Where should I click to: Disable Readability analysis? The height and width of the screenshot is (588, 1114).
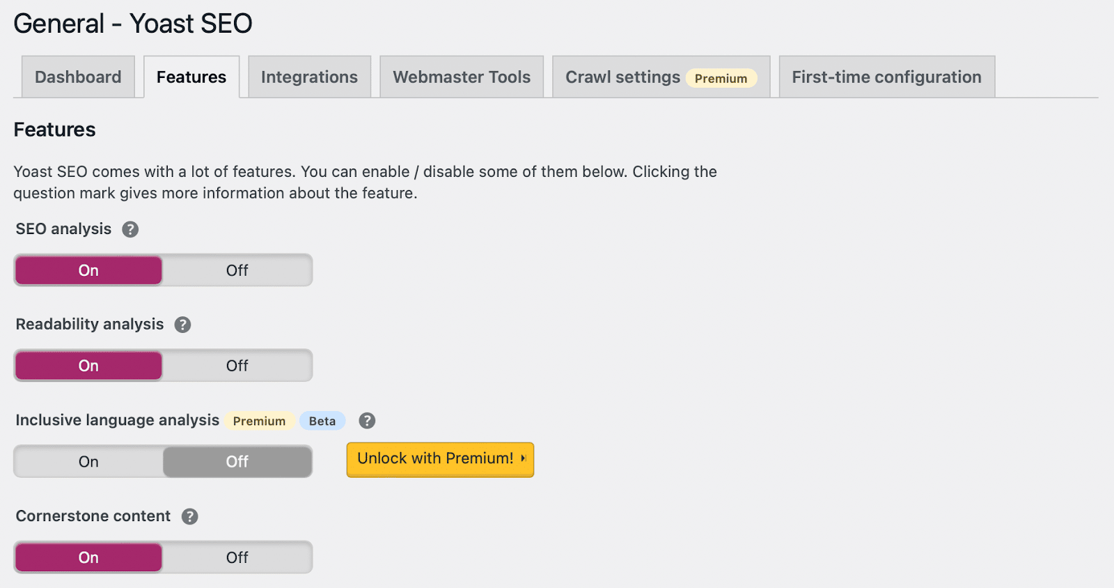237,365
